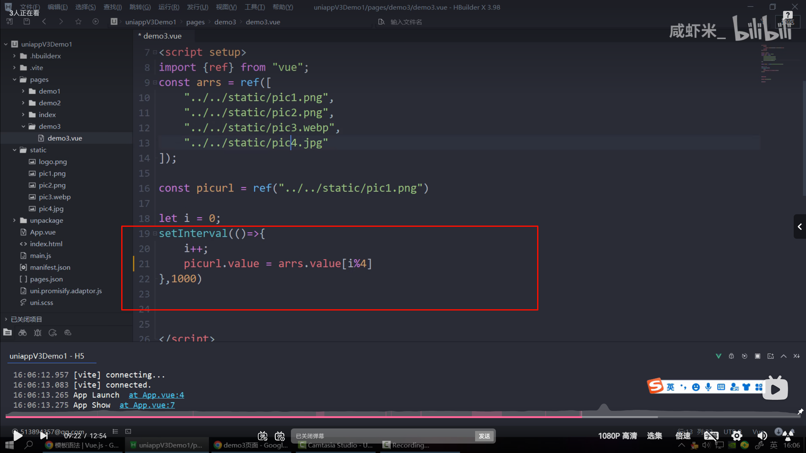This screenshot has width=806, height=453.
Task: Open the 运行(R) menu
Action: (x=169, y=7)
